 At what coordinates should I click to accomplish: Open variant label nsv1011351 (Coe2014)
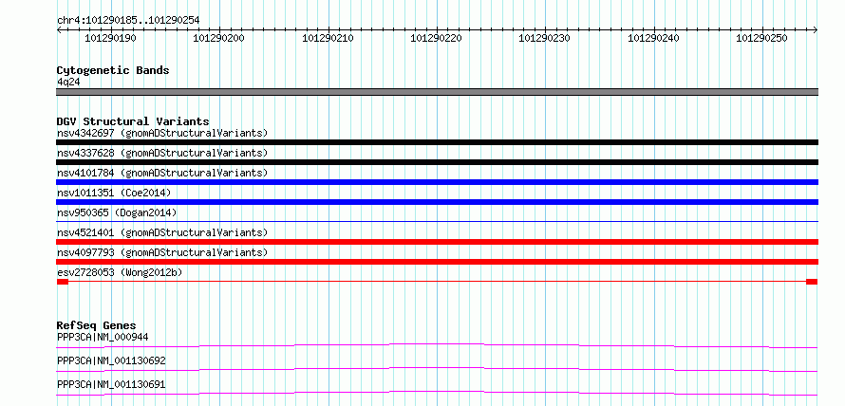pos(114,193)
